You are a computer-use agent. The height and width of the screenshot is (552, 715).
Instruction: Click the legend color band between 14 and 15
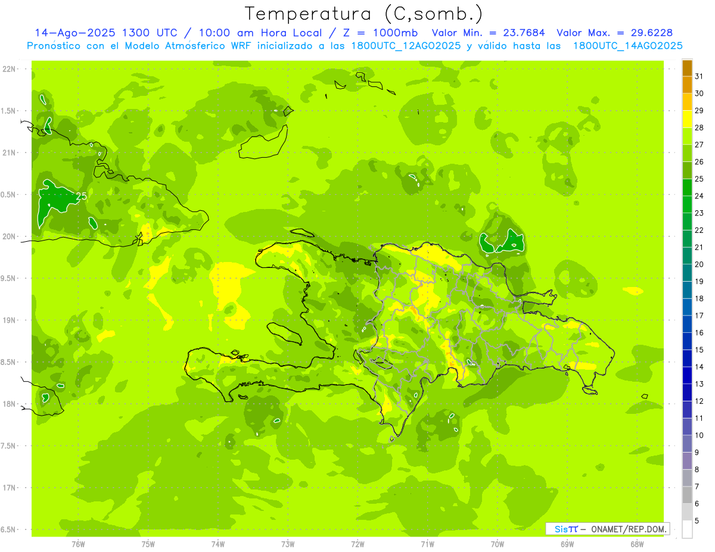point(687,358)
